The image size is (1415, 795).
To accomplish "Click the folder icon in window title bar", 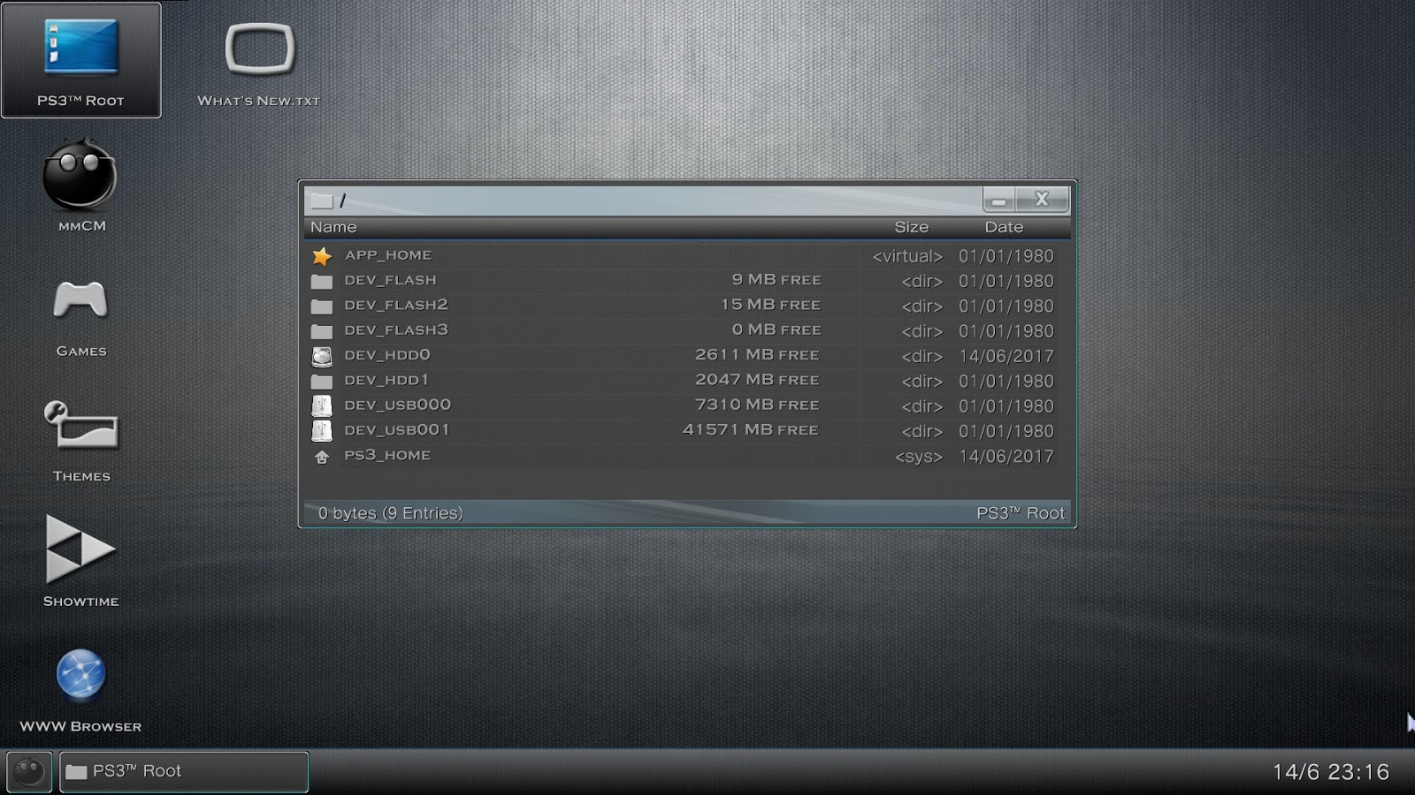I will coord(322,201).
